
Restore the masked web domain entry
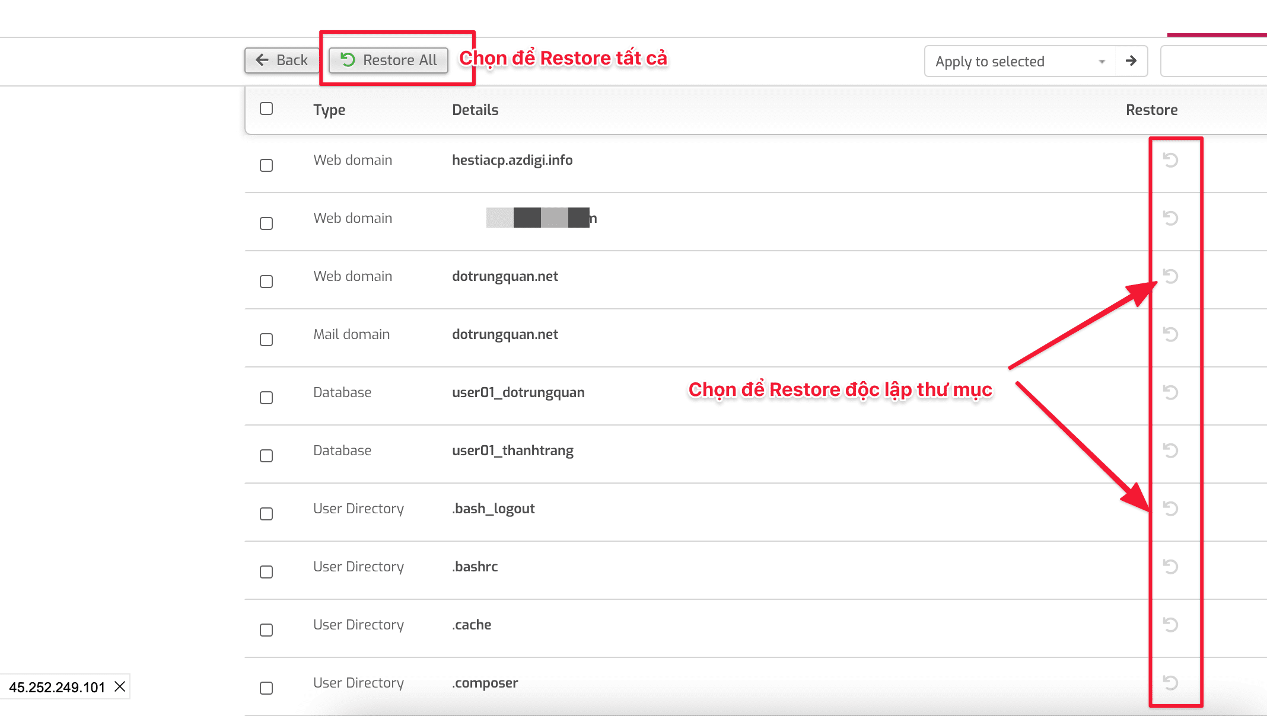(1169, 218)
